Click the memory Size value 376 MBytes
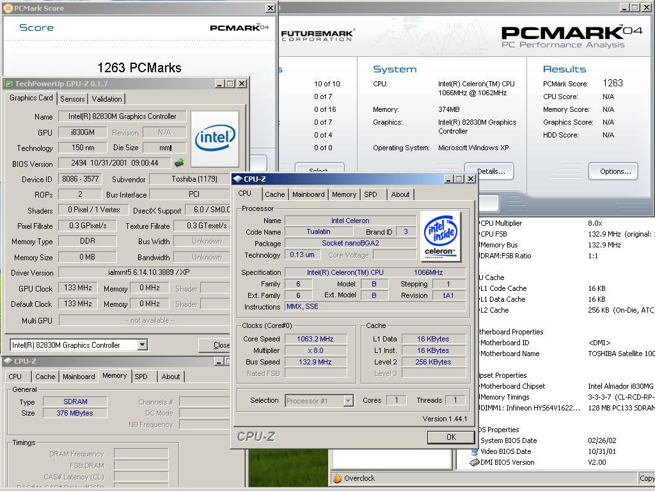 pos(75,413)
